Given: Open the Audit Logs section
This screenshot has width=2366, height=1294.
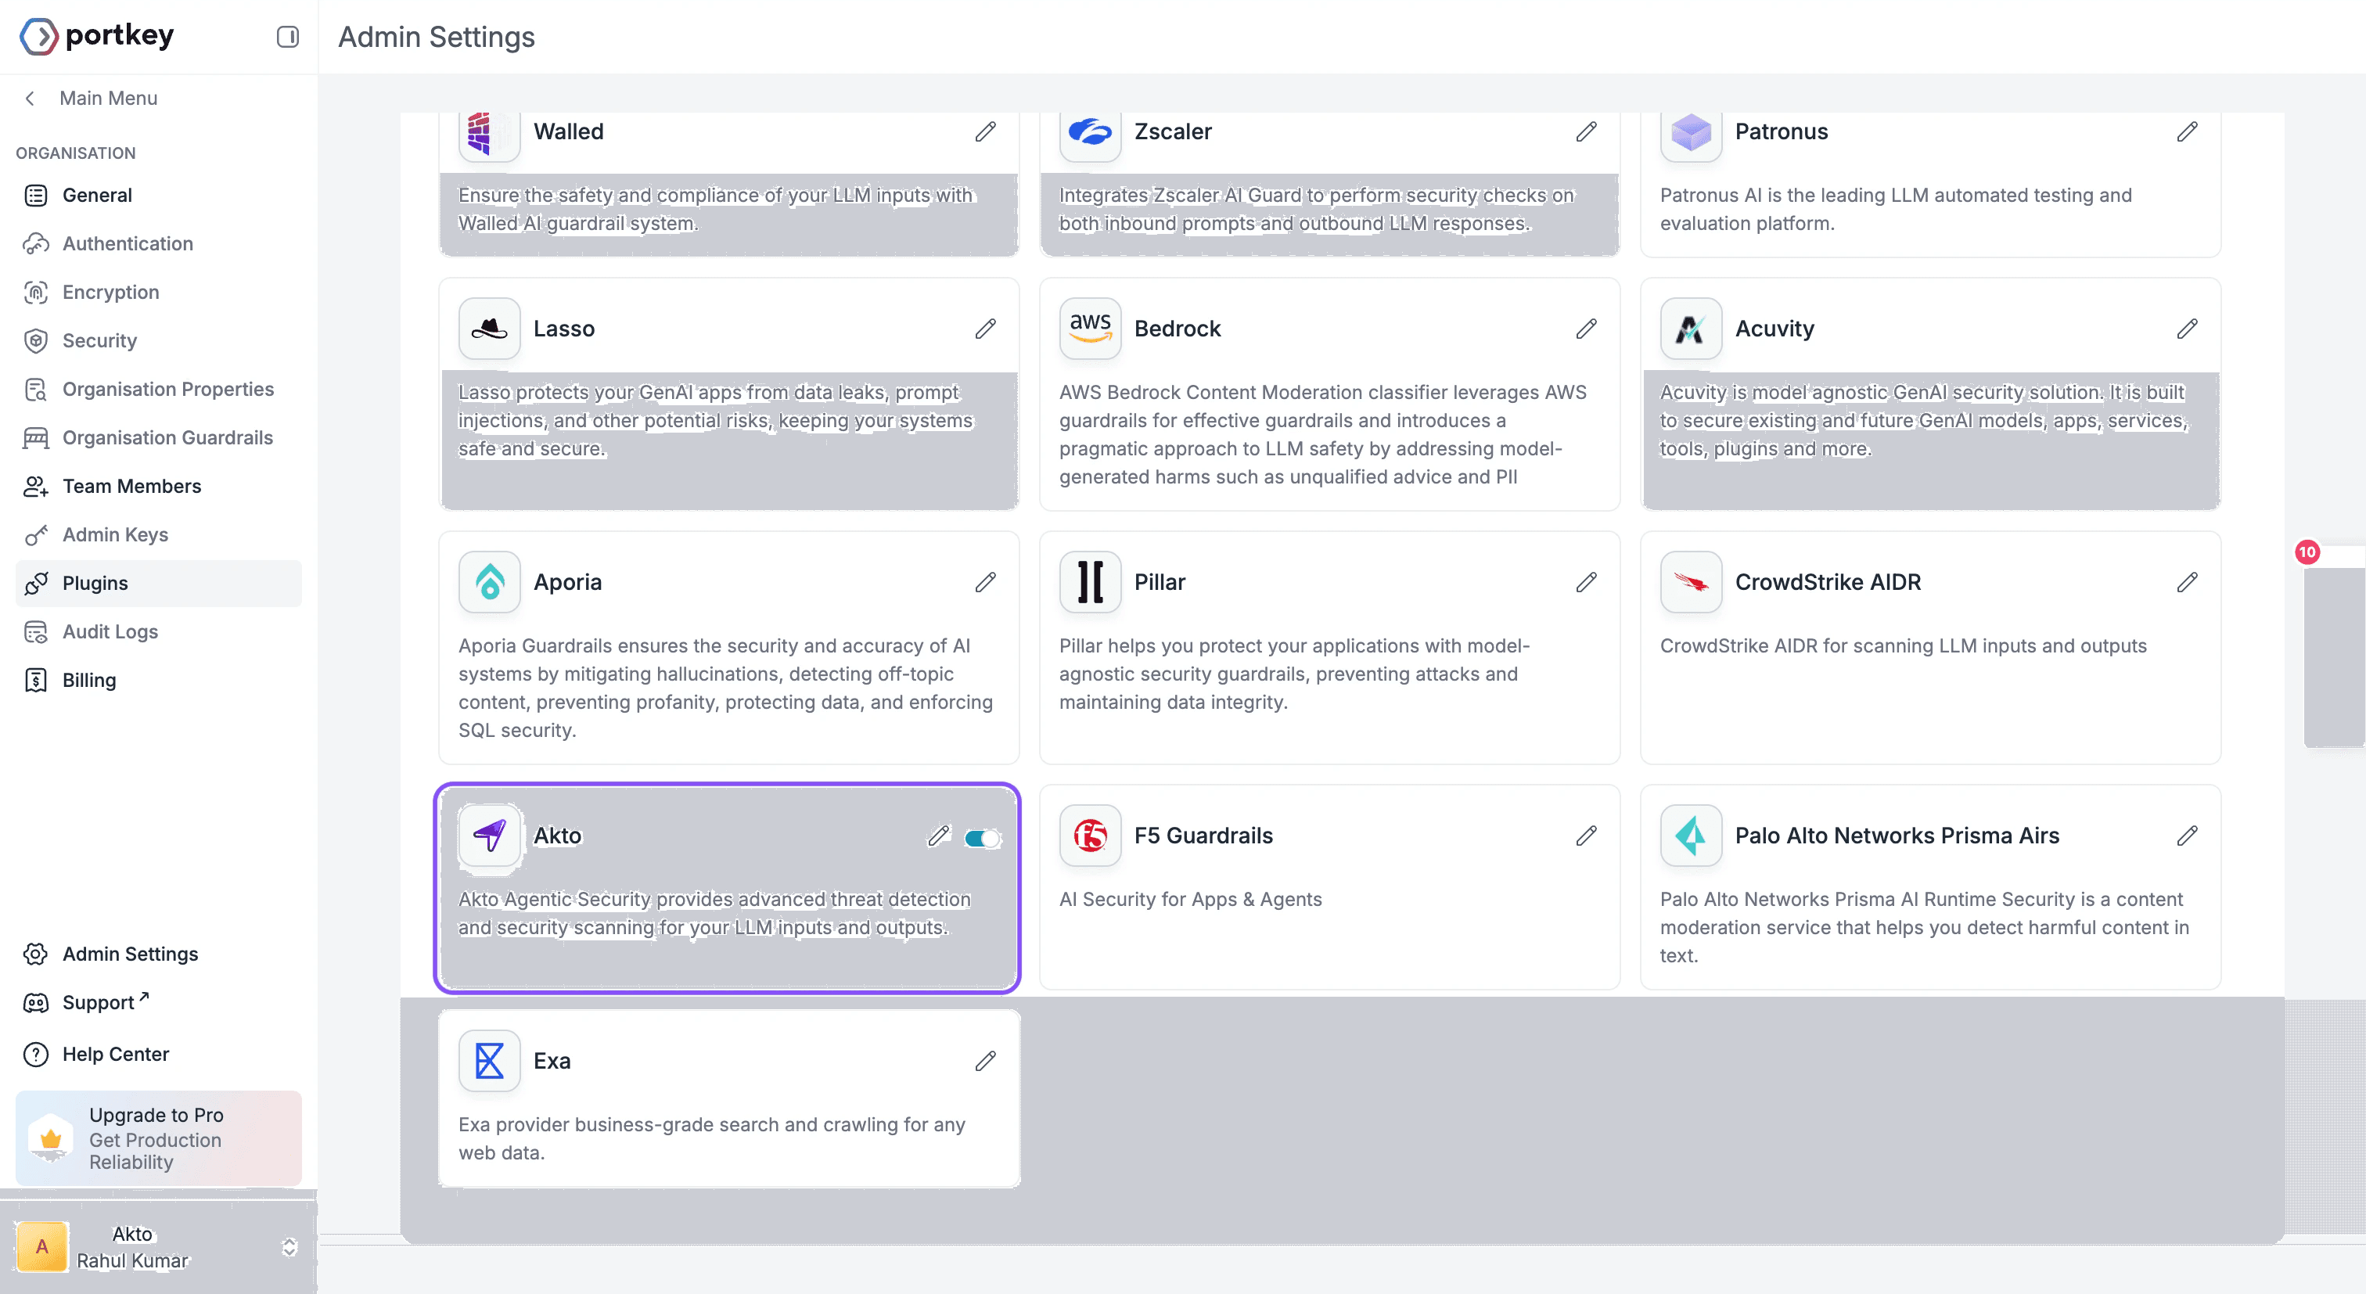Looking at the screenshot, I should coord(110,632).
